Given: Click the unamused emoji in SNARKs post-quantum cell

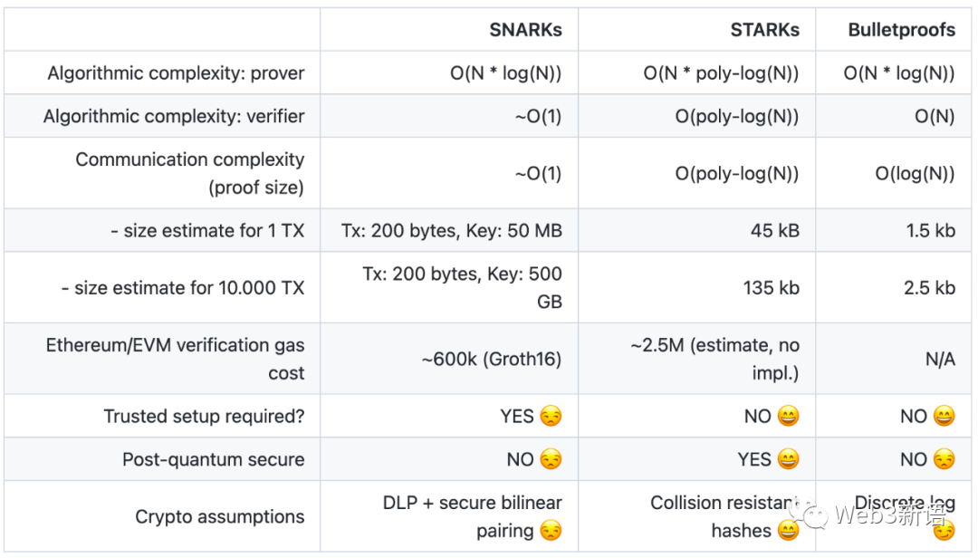Looking at the screenshot, I should [x=551, y=459].
